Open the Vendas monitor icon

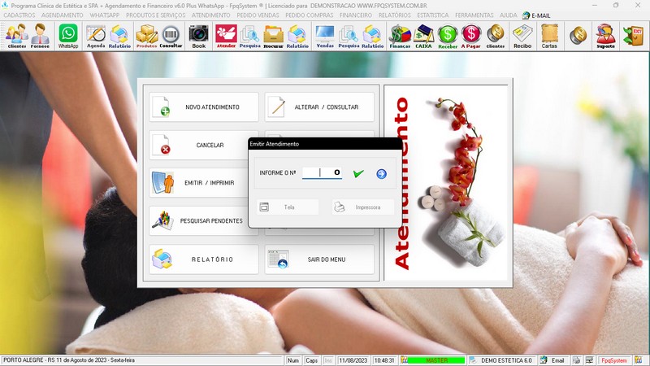[325, 36]
